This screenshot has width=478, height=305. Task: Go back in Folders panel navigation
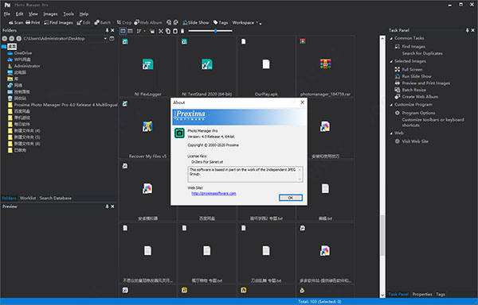pos(4,39)
